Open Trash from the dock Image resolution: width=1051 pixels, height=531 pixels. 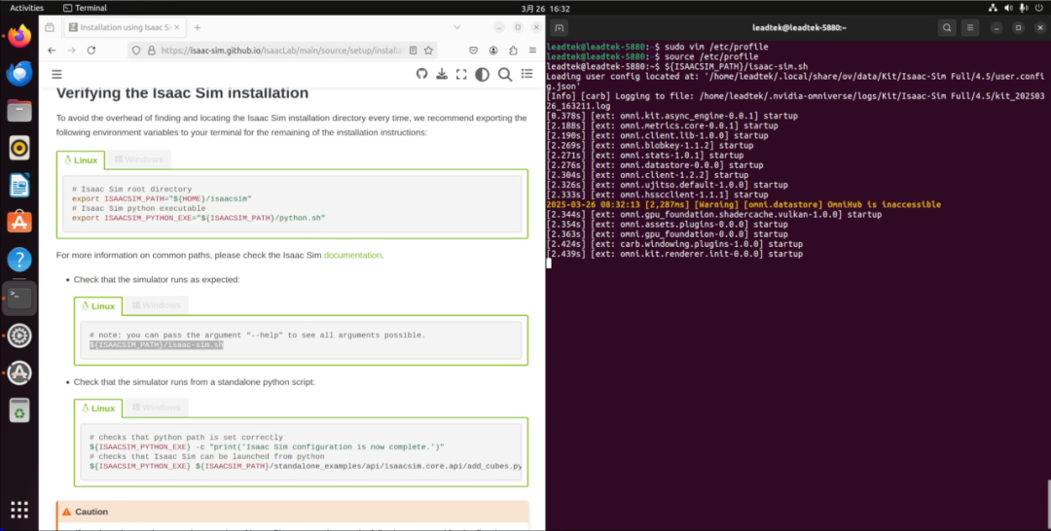pos(19,410)
